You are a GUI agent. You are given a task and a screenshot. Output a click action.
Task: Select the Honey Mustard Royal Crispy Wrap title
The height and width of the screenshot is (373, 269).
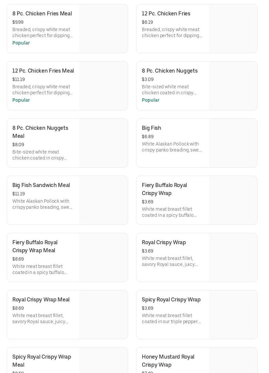(x=168, y=361)
